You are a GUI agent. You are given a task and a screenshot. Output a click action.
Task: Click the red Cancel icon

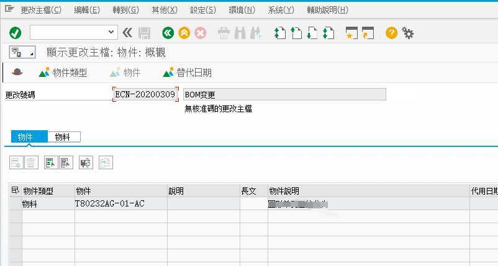(201, 33)
